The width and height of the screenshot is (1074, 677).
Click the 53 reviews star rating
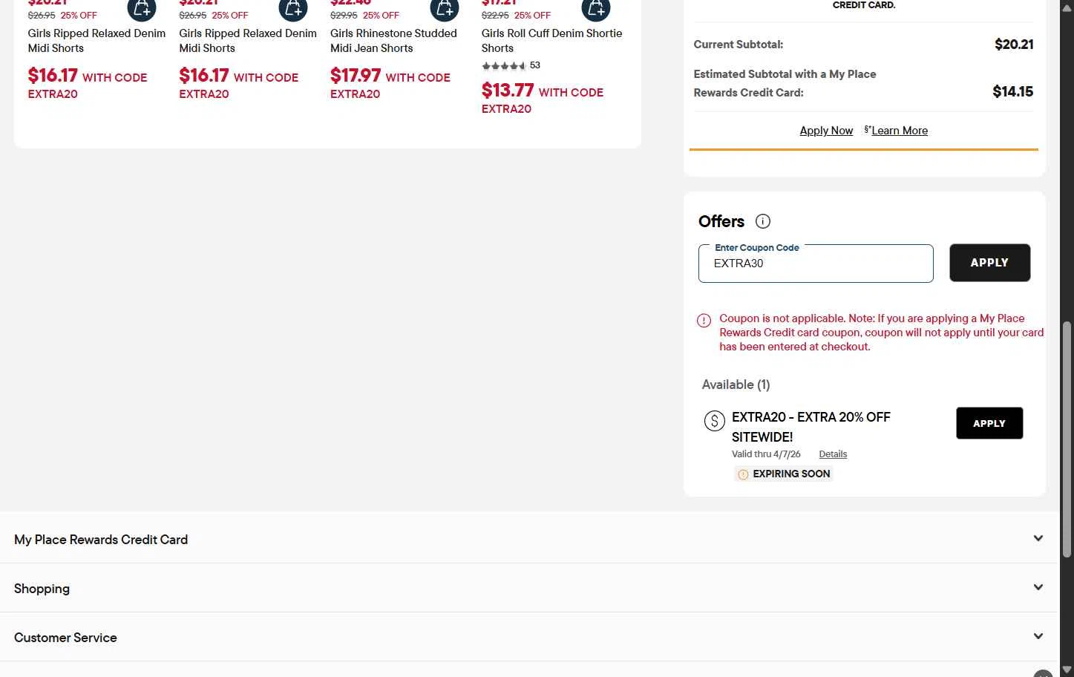pyautogui.click(x=511, y=65)
